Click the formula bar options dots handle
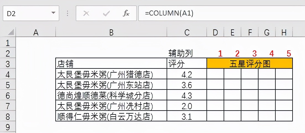Viewport: 305px width, 133px height. 68,13
